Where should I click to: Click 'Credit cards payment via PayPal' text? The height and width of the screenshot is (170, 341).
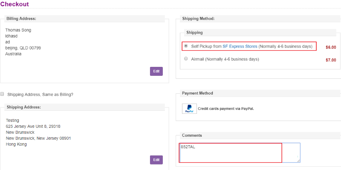tap(226, 109)
